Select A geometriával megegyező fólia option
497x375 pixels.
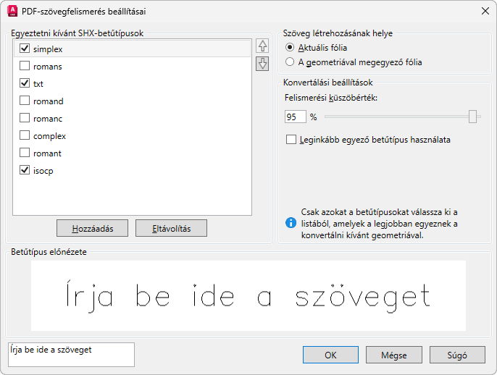[291, 62]
